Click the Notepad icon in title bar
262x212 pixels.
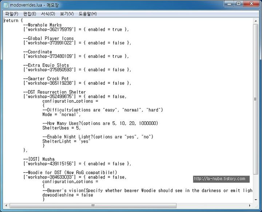pyautogui.click(x=6, y=5)
